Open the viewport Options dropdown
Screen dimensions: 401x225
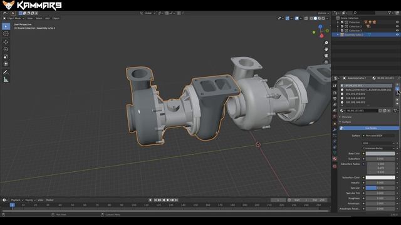coord(323,13)
